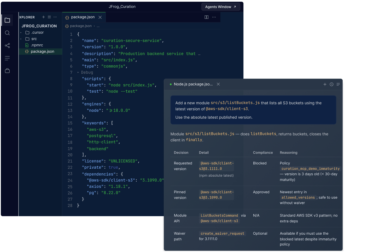Click the .npmrc file icon
The image size is (378, 252).
click(27, 45)
